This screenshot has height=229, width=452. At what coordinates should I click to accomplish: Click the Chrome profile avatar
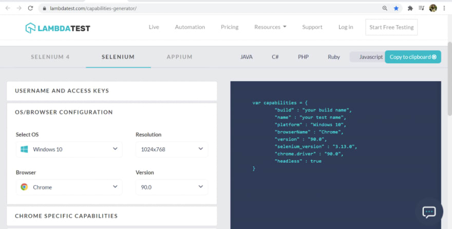[x=432, y=8]
